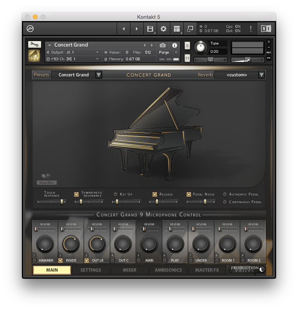Adjust the Sympathetic Resonance slider
Viewport: 298px width, 310px height.
coord(89,202)
